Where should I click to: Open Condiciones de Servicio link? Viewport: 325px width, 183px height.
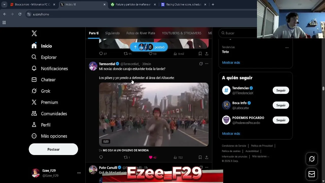234,146
